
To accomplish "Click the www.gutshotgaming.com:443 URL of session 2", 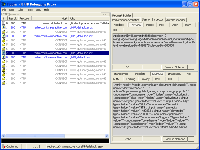I will pos(88,32).
